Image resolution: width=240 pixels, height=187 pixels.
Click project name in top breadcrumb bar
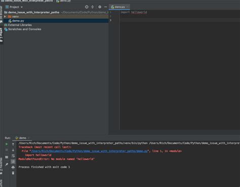[27, 1]
